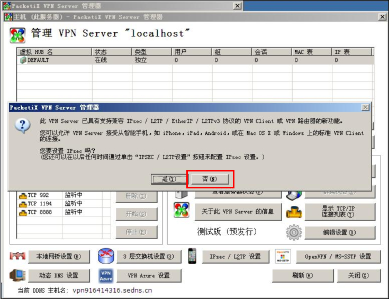This screenshot has width=389, height=299.
Task: Click the 是(Y) button in the dialog
Action: [x=169, y=179]
